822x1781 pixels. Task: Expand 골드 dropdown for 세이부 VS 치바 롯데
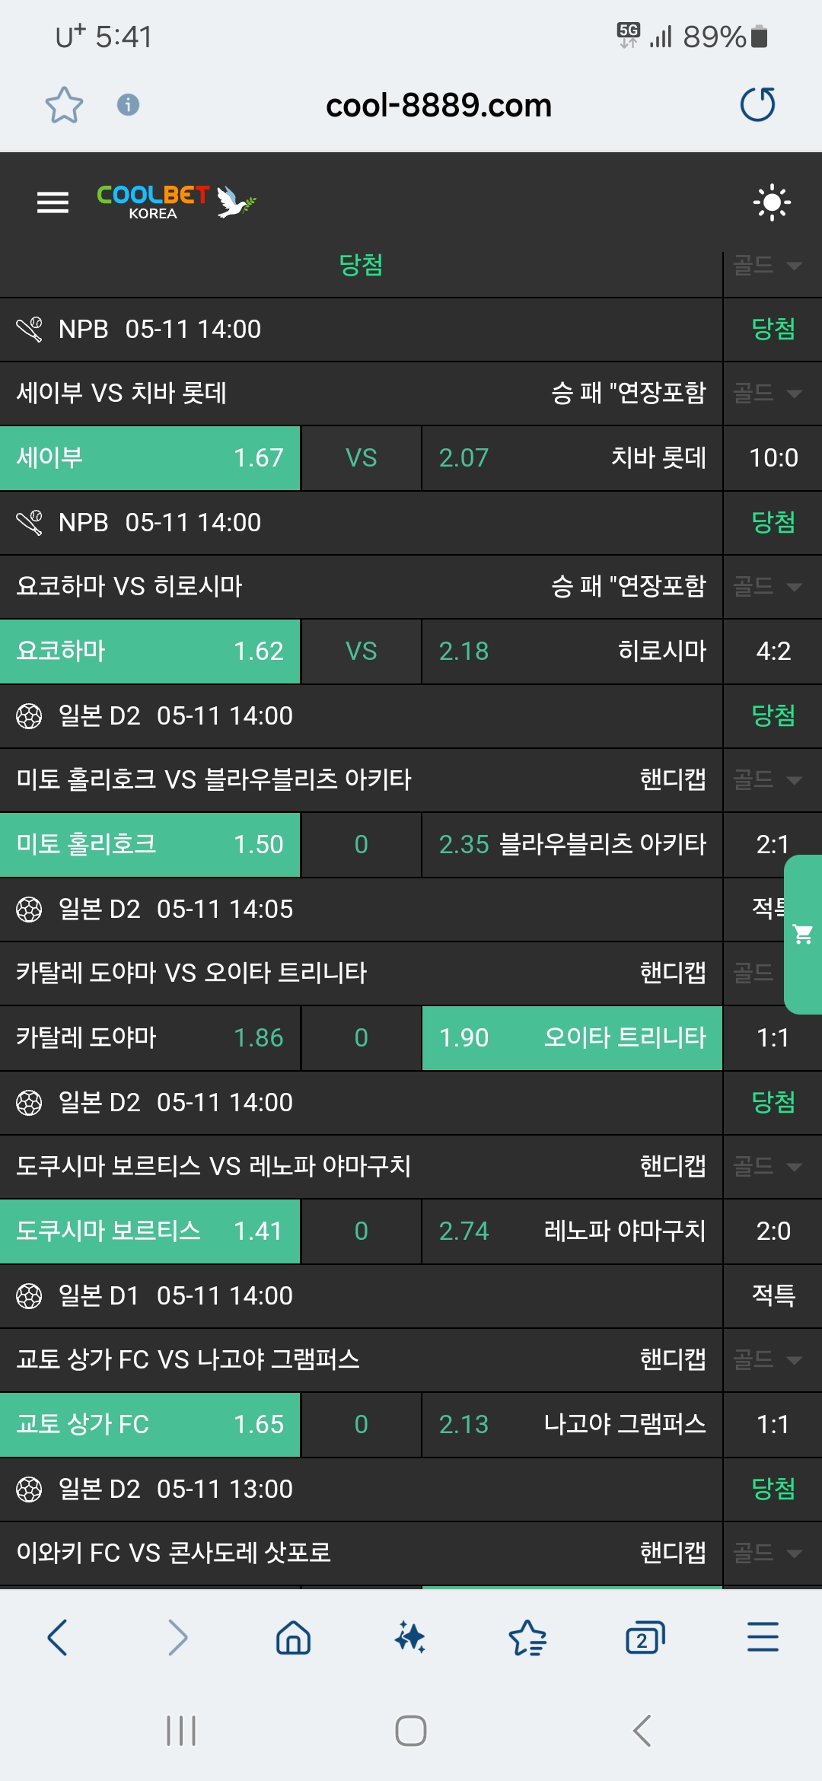(767, 393)
